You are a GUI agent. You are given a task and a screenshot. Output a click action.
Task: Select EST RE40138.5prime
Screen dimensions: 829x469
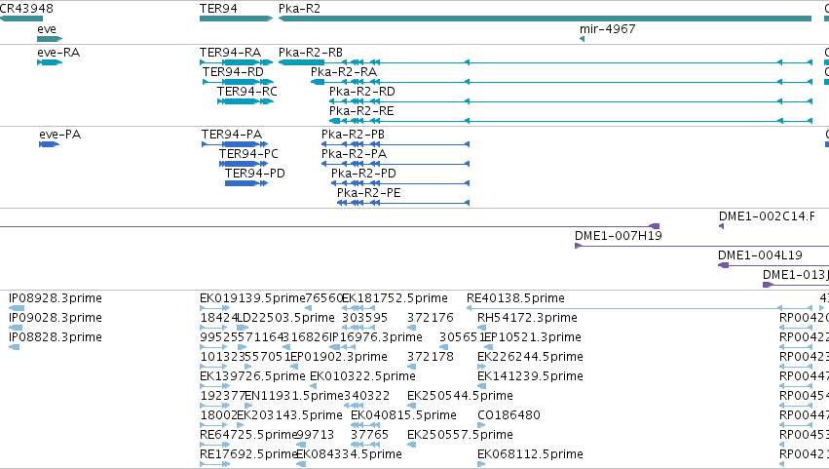[x=515, y=298]
